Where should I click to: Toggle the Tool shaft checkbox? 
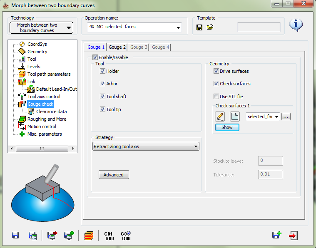pyautogui.click(x=102, y=97)
